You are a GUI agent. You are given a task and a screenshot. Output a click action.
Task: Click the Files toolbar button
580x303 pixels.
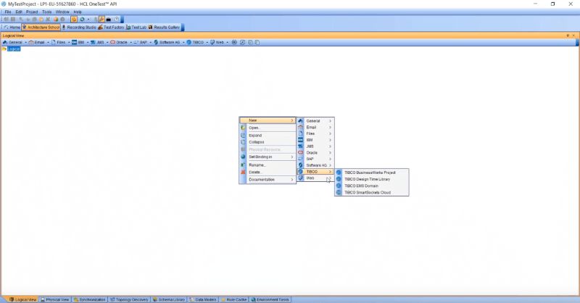[59, 43]
